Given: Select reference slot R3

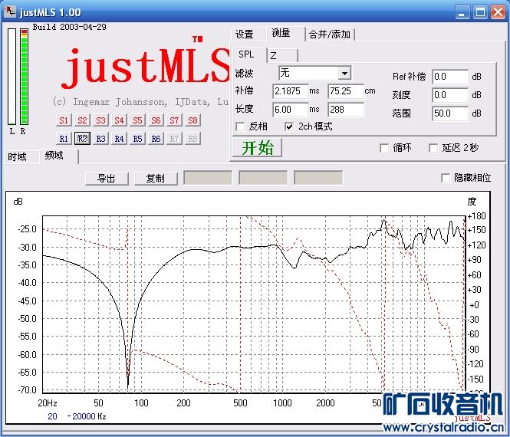Looking at the screenshot, I should 100,139.
